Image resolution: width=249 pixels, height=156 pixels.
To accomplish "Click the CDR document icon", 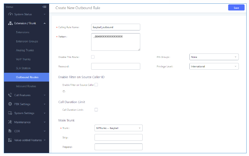I will (x=10, y=131).
